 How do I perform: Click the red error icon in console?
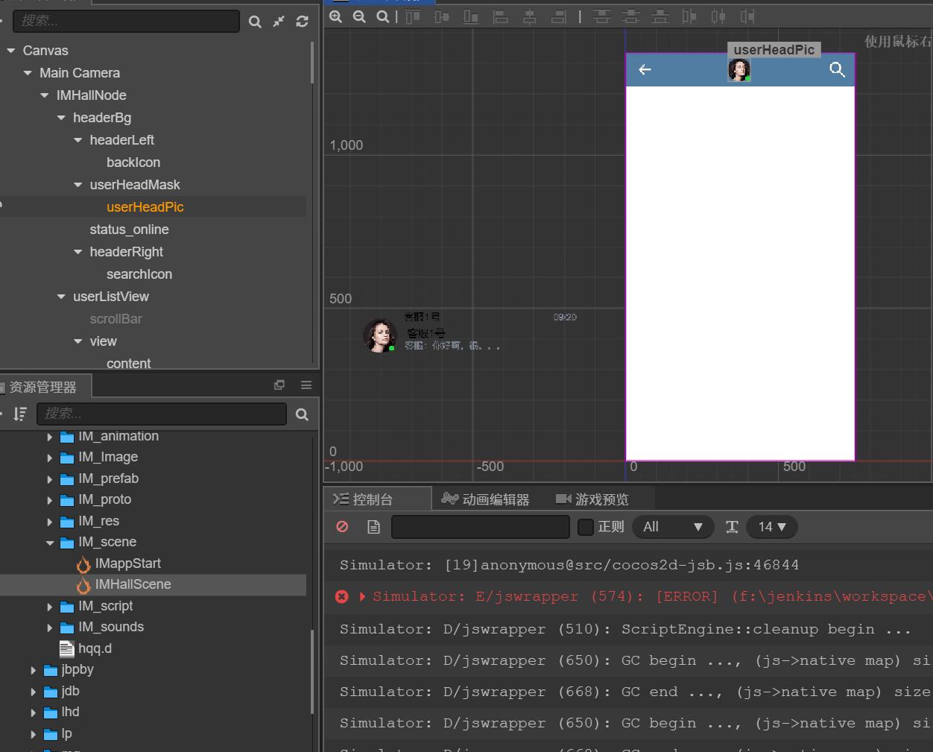pos(342,596)
